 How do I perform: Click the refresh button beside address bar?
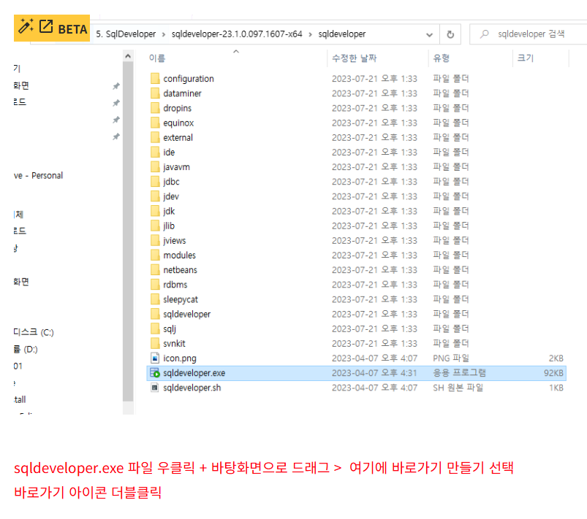pos(450,34)
